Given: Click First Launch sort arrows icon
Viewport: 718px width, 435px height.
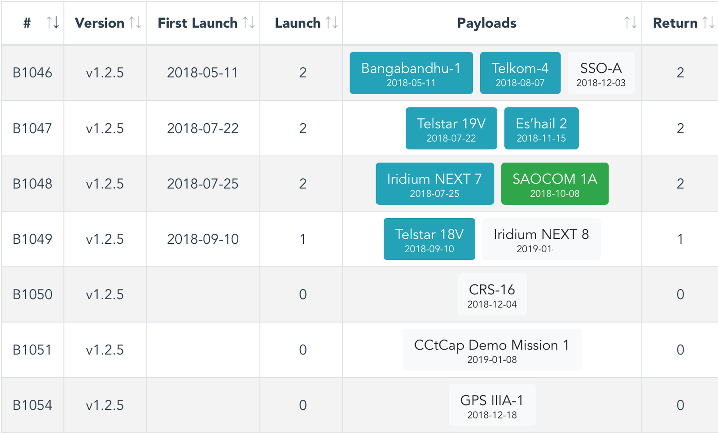Looking at the screenshot, I should tap(249, 23).
